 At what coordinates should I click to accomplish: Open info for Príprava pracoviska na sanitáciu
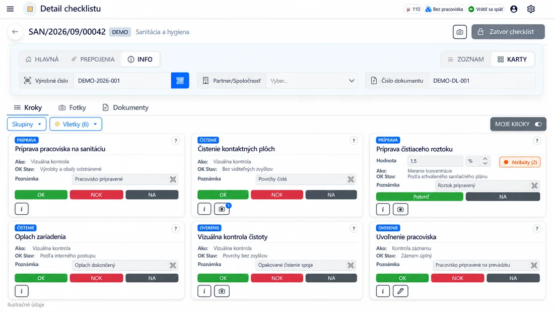pos(22,209)
